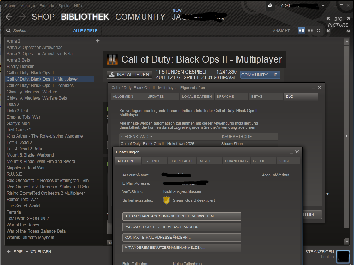Open the DOWNLOADS settings tab

(x=236, y=161)
